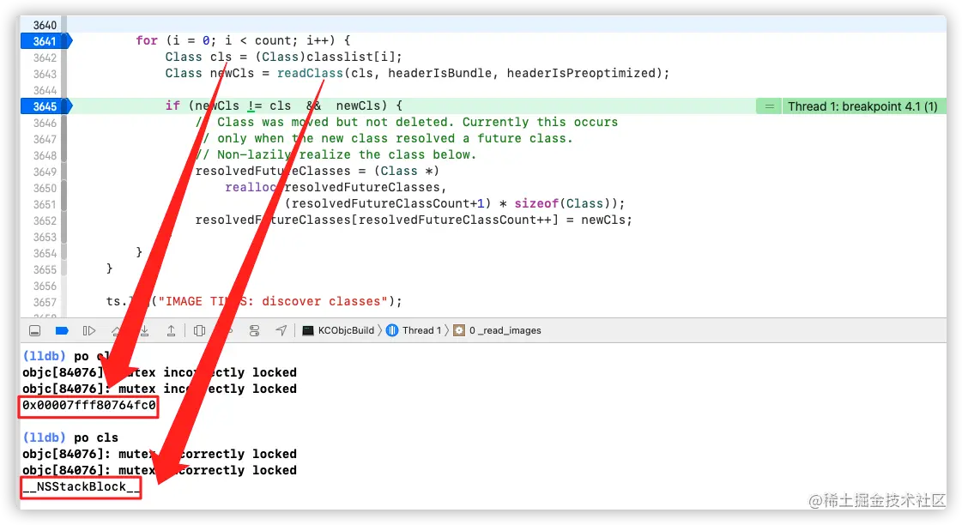The height and width of the screenshot is (525, 962).
Task: Click line number 3652 in the gutter
Action: (x=45, y=220)
